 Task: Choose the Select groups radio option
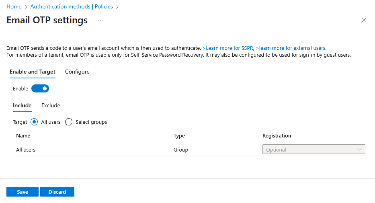(68, 122)
